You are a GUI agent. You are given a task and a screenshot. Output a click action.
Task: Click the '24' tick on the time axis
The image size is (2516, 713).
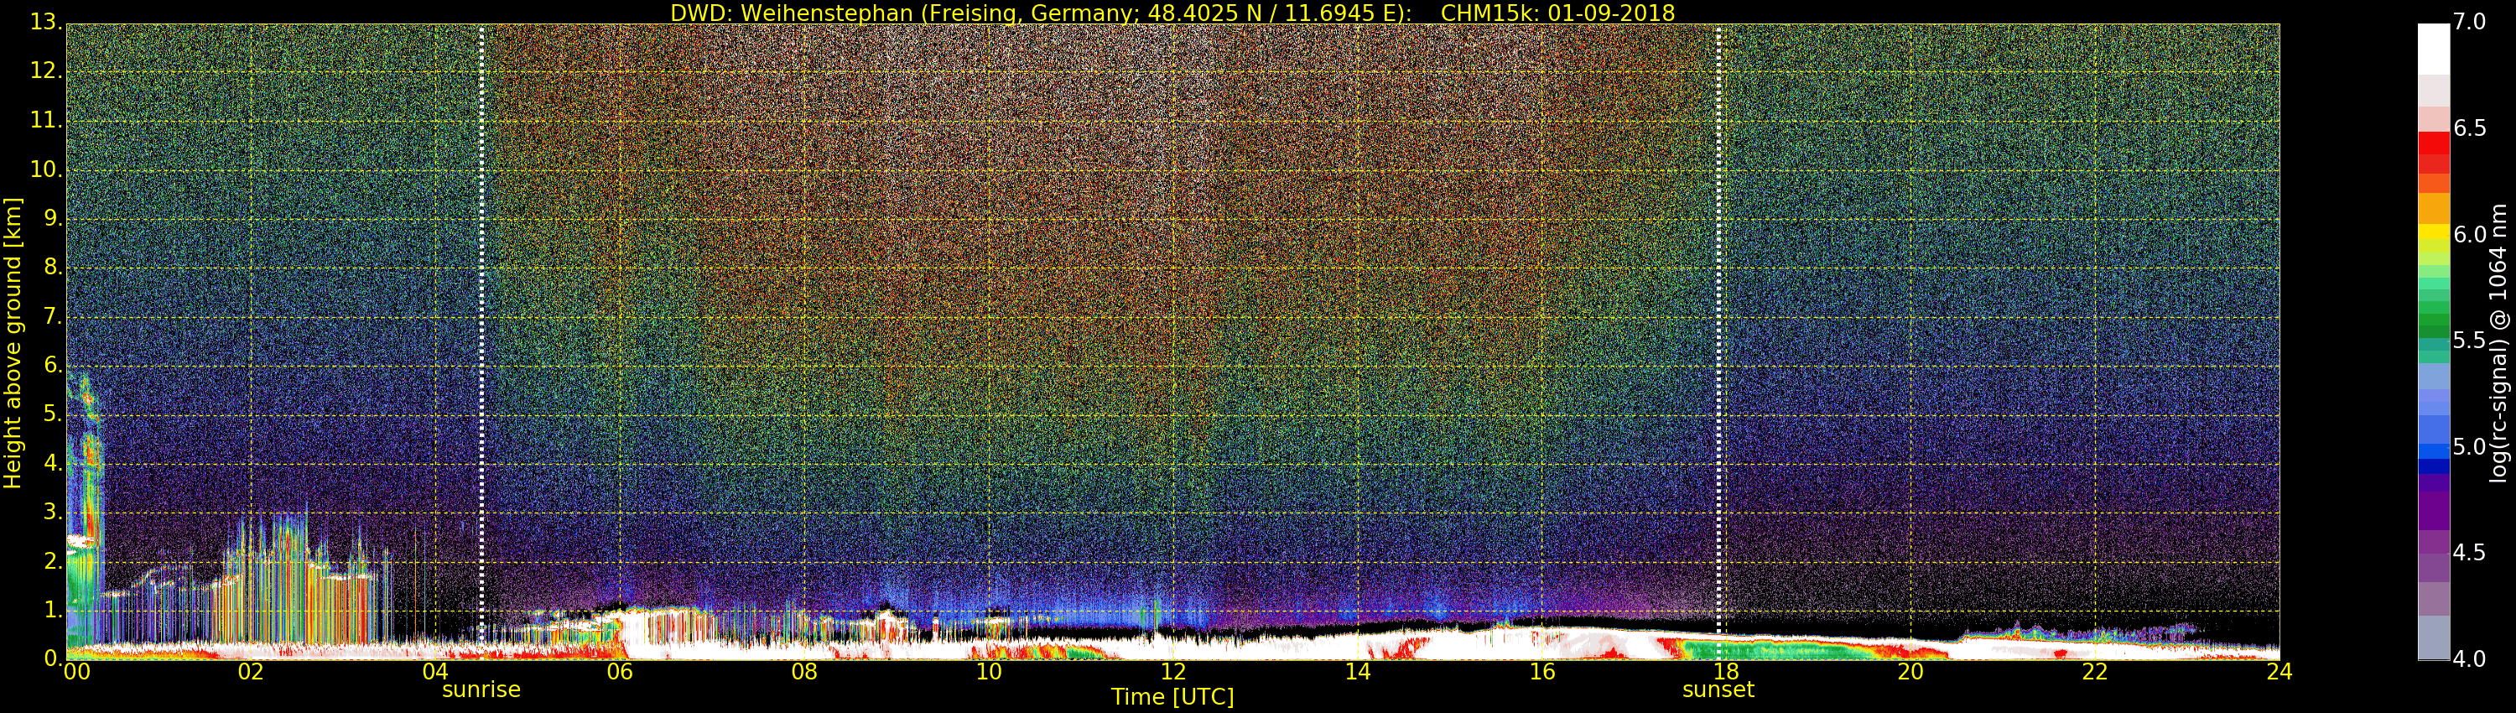(x=2279, y=672)
